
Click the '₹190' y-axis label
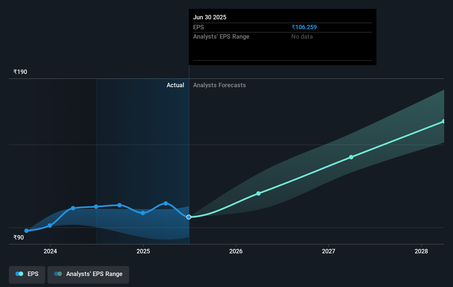tap(20, 72)
